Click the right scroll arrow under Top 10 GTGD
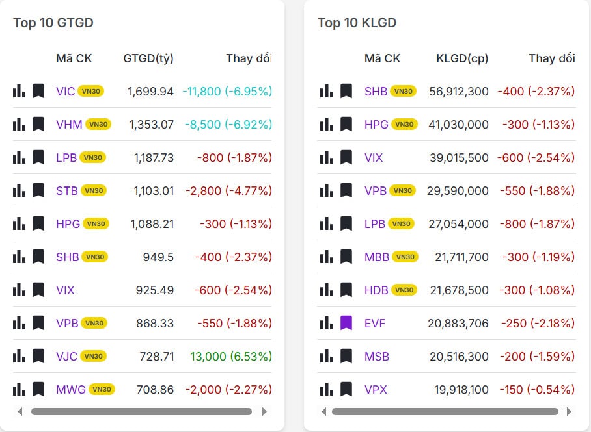591x432 pixels. (265, 411)
